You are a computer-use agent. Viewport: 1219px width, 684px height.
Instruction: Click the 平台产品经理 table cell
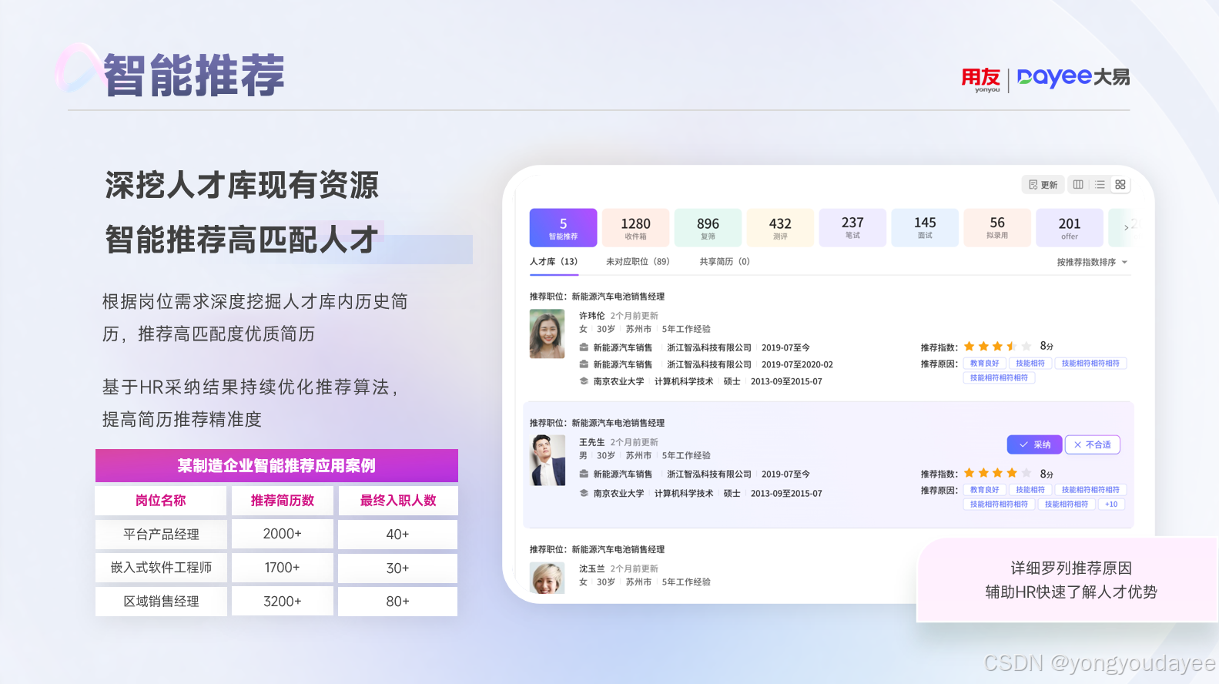(161, 534)
